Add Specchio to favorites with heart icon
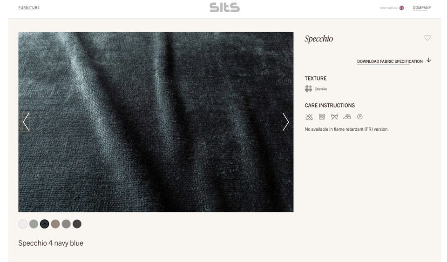The width and height of the screenshot is (447, 262). point(427,38)
